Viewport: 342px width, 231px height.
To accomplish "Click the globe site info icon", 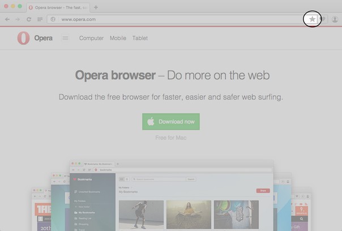I will tap(53, 19).
